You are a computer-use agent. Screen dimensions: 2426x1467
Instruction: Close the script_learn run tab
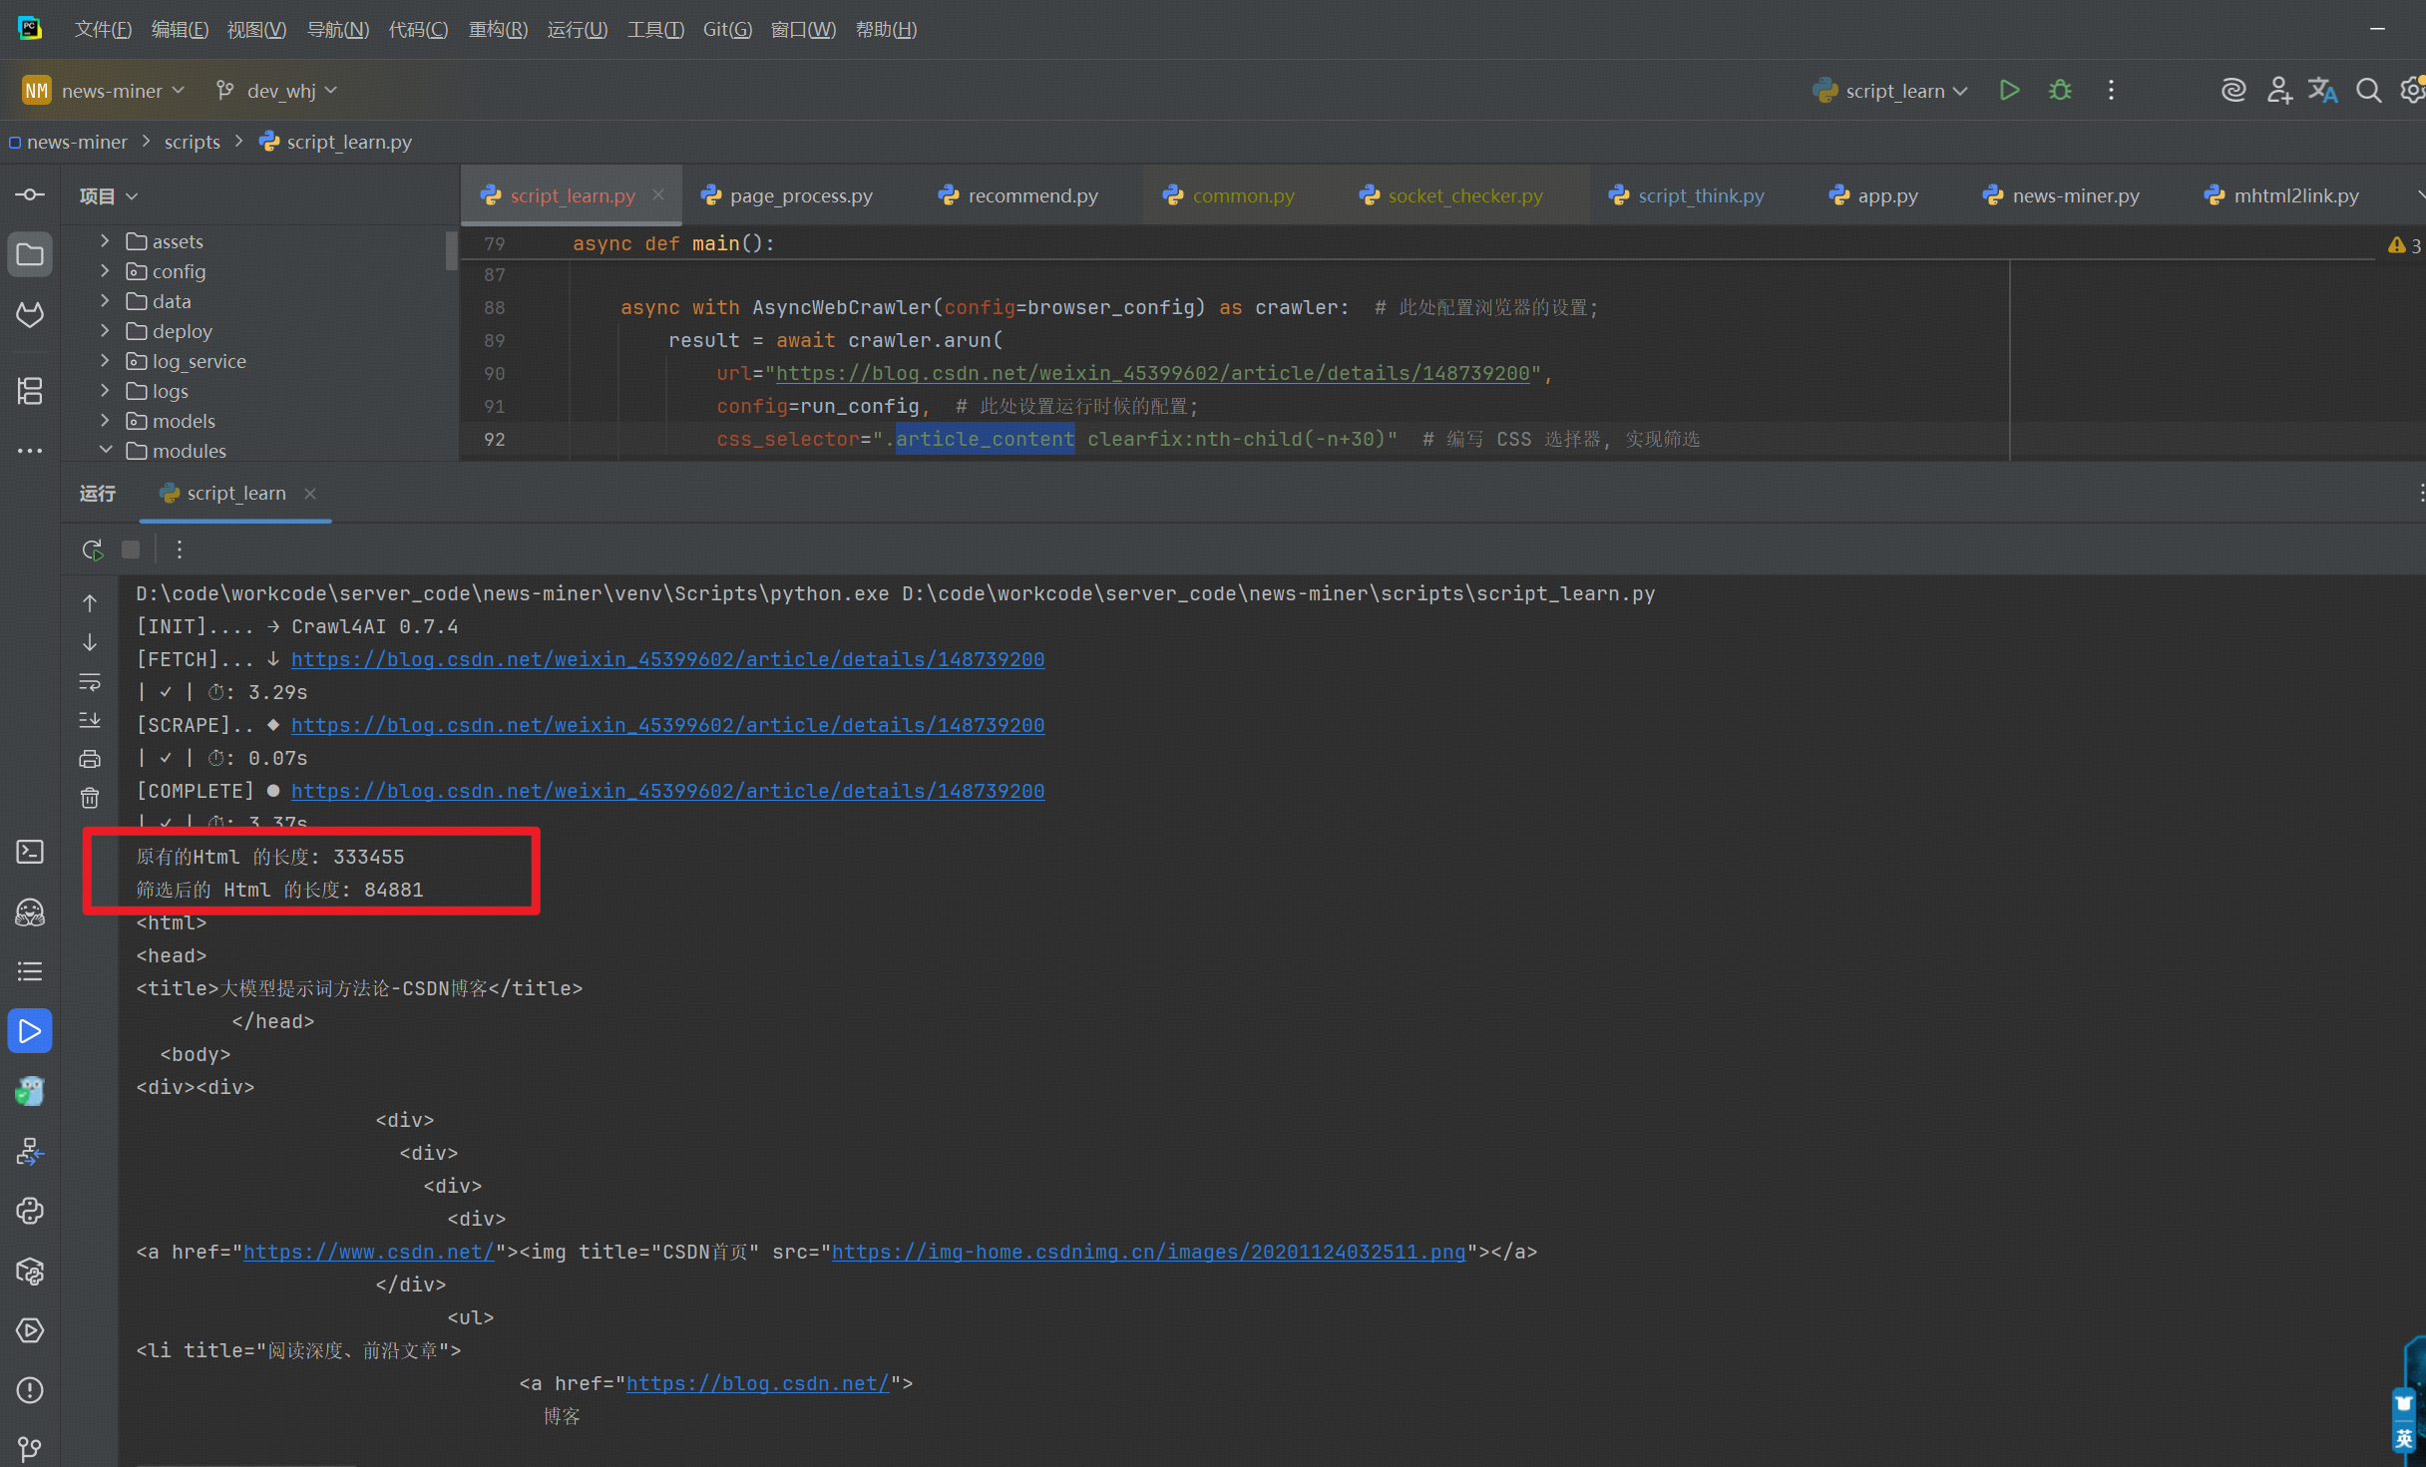[310, 494]
